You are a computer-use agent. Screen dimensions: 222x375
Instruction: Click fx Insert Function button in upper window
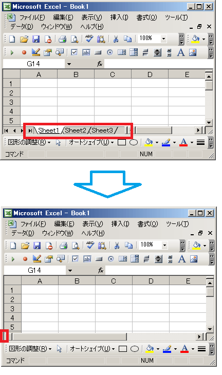[x=100, y=64]
